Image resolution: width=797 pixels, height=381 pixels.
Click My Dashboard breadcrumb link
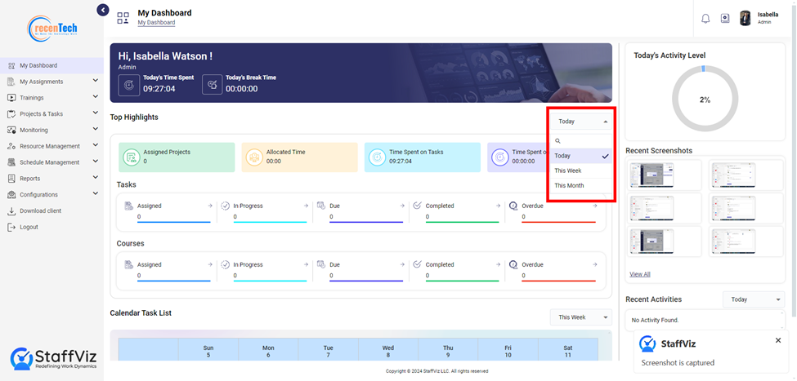click(x=157, y=22)
